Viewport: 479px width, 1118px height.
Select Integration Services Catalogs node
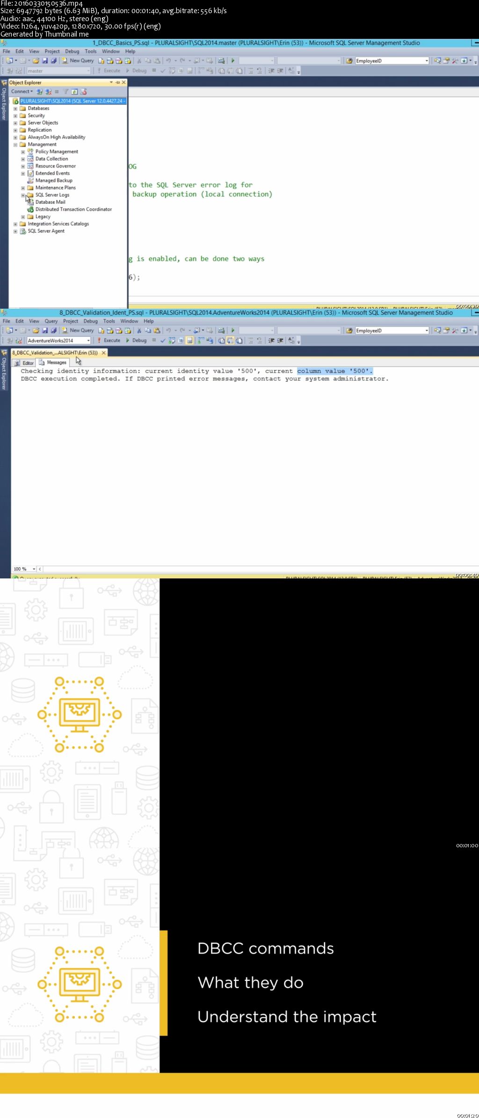pos(54,224)
